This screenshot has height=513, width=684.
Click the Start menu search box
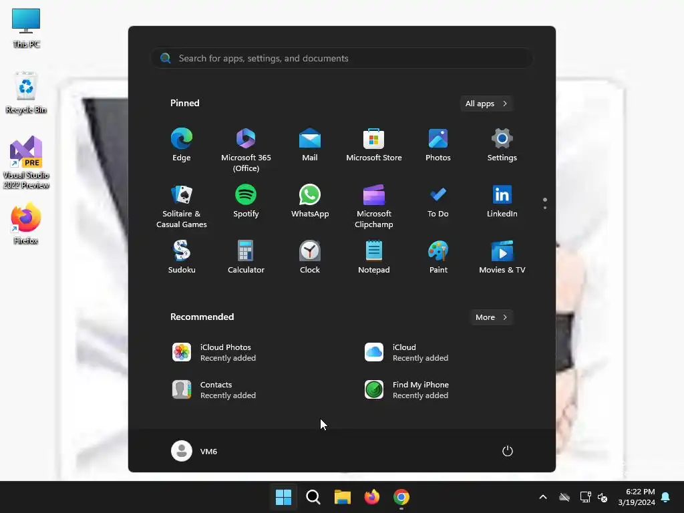342,58
